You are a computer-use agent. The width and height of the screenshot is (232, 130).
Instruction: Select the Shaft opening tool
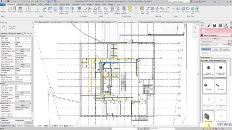[x=152, y=10]
